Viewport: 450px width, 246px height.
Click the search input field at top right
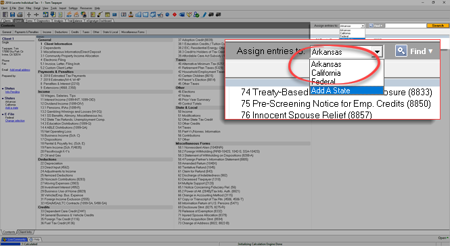(x=405, y=26)
